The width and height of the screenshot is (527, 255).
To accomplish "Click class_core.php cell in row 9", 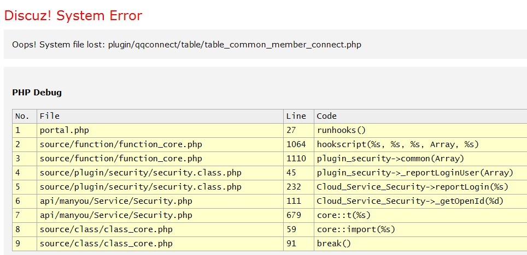I will coord(160,244).
